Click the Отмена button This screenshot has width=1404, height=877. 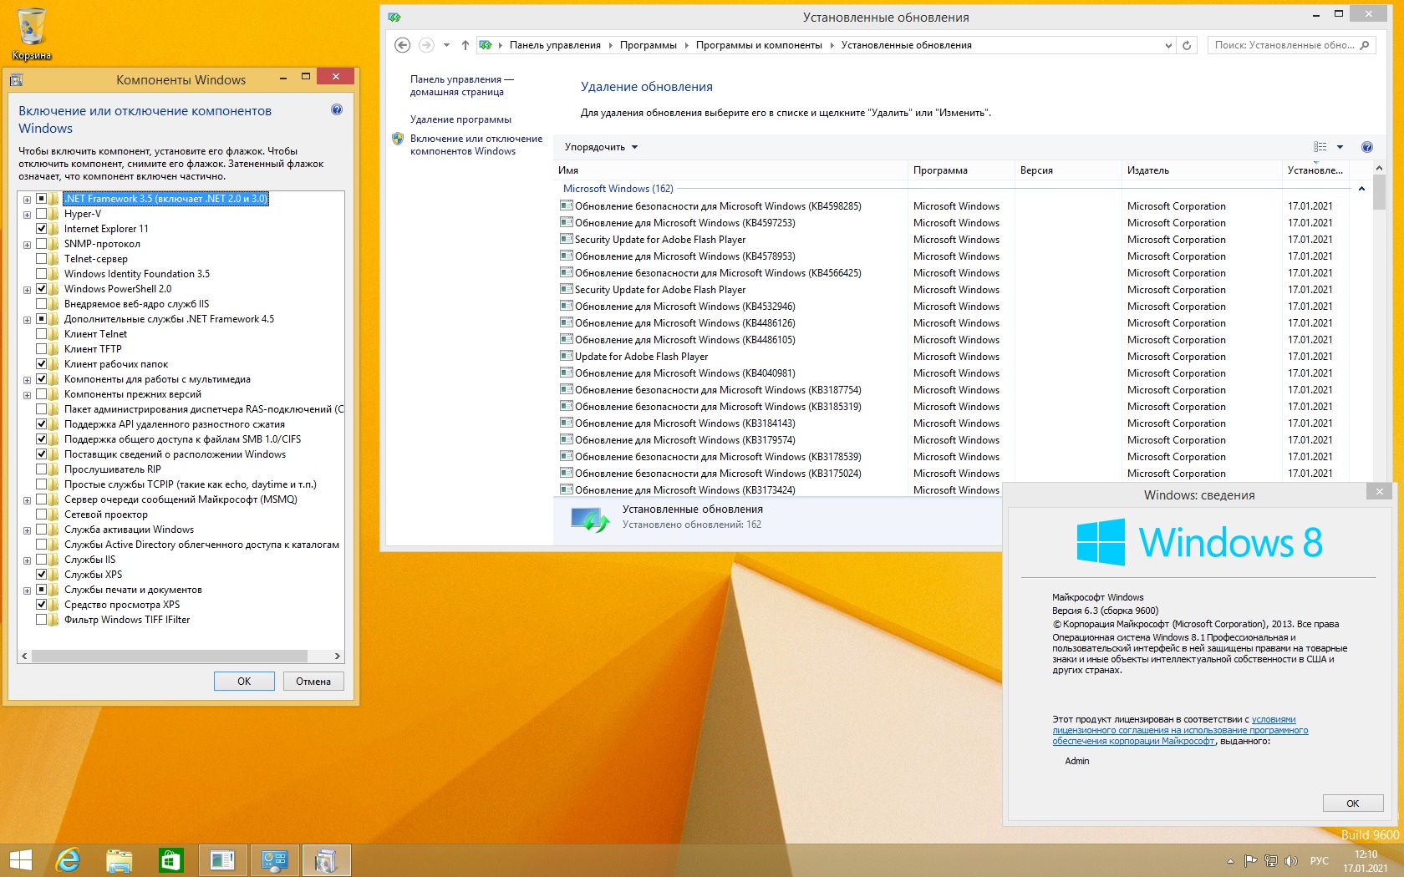pos(313,682)
